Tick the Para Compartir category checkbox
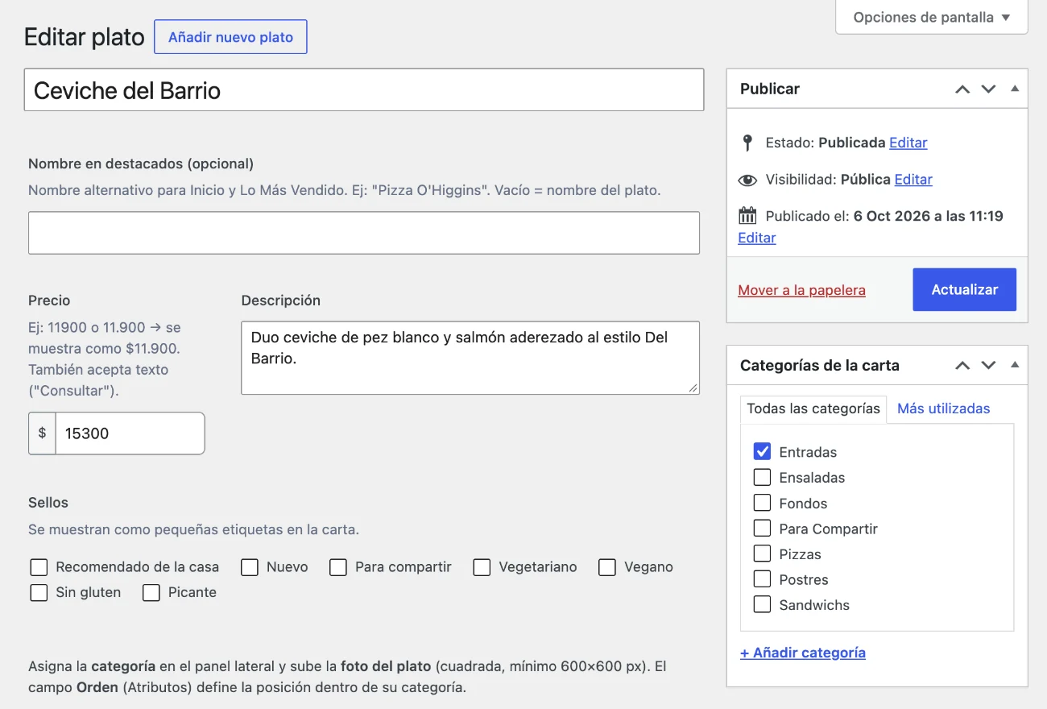 762,529
